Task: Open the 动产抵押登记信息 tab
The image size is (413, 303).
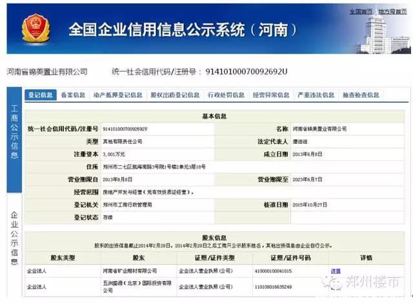Action: [117, 95]
